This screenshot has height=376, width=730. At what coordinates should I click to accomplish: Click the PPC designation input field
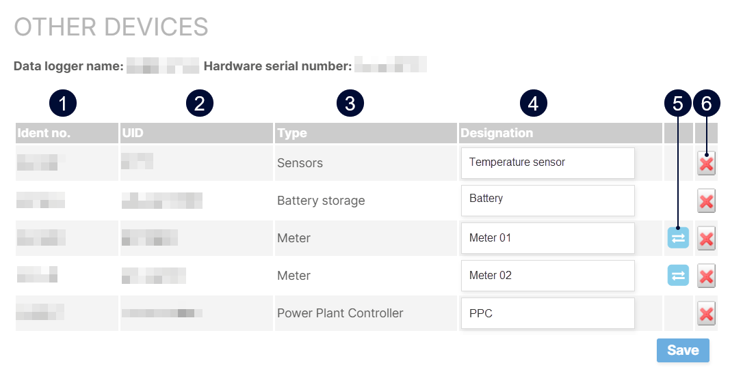(547, 313)
